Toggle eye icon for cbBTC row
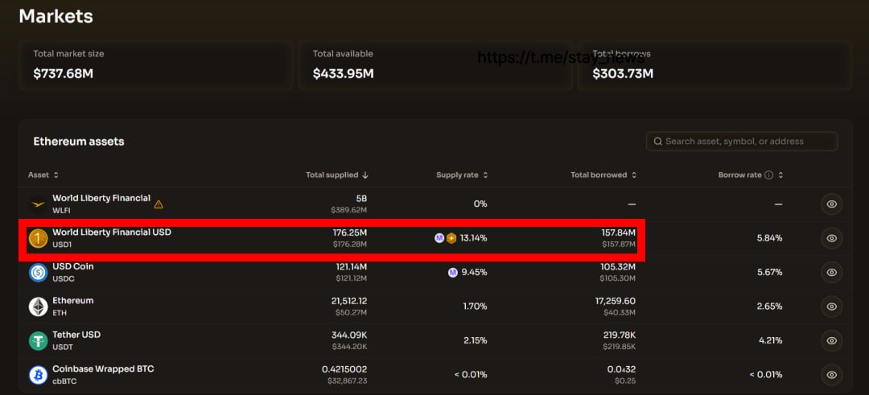The image size is (869, 395). 831,375
